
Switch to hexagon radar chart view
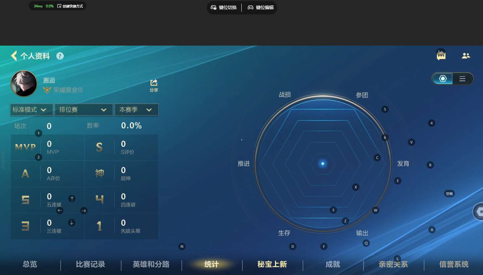pyautogui.click(x=443, y=79)
